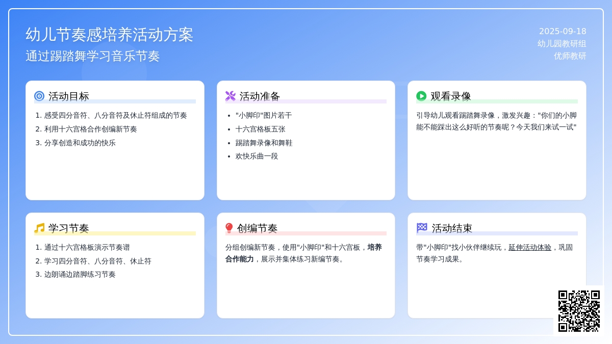Click the tools icon beside 活动准备

[x=231, y=96]
